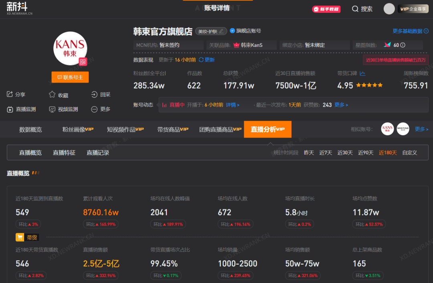Click the 更新 refresh link
The height and width of the screenshot is (283, 433).
point(206,60)
